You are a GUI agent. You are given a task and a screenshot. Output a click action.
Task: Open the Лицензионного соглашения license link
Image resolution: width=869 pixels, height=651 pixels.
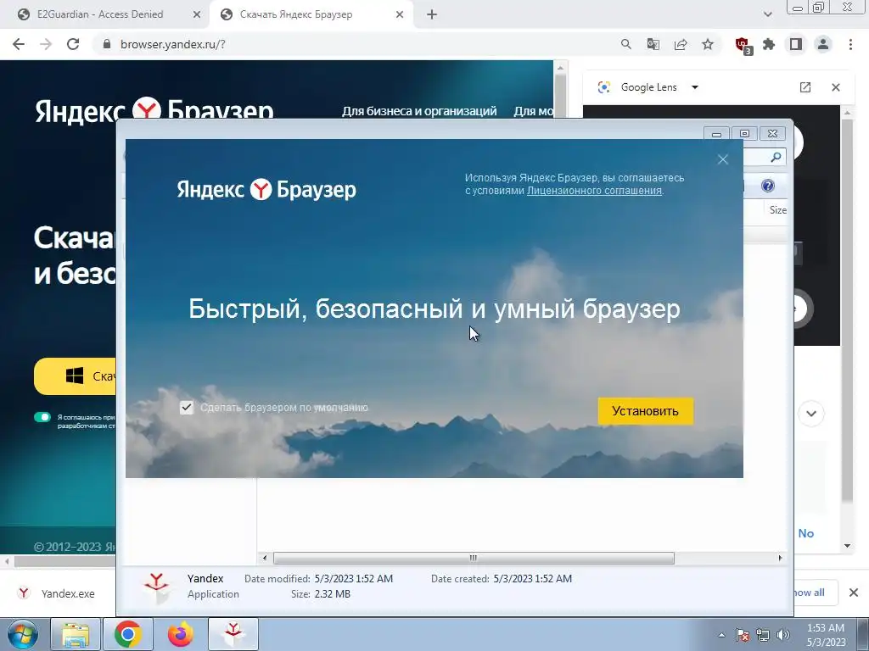pos(594,191)
